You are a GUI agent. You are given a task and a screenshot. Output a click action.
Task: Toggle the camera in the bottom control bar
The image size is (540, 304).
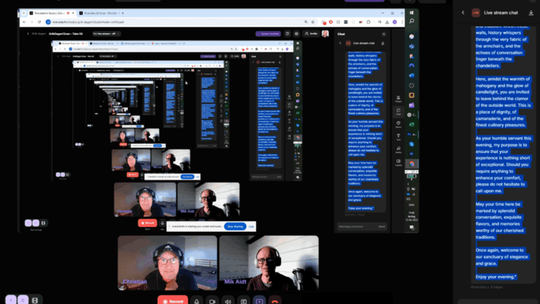pos(212,301)
